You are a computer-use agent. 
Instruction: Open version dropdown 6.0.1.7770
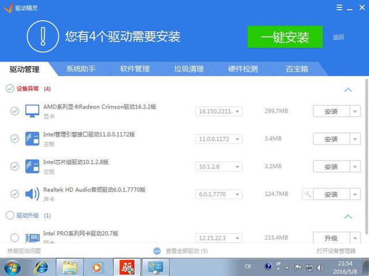point(219,194)
